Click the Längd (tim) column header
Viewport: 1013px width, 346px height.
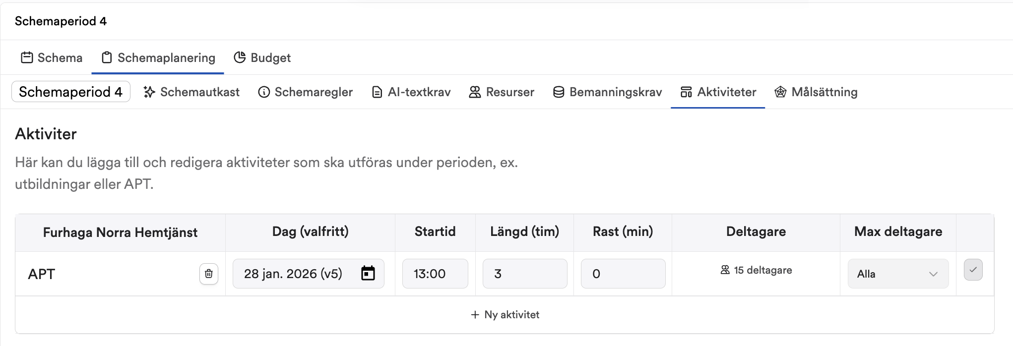(x=525, y=231)
